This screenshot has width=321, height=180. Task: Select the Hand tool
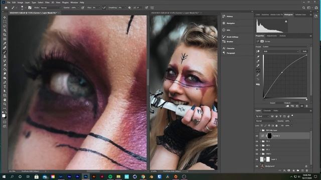tap(5, 99)
